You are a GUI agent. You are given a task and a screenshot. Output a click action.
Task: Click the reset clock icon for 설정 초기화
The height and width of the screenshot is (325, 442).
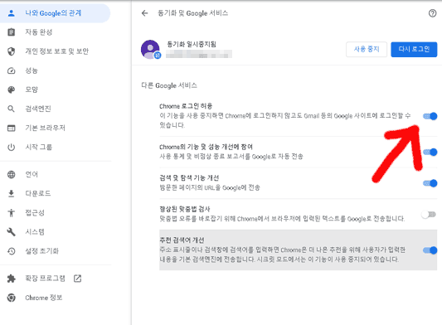click(x=12, y=251)
